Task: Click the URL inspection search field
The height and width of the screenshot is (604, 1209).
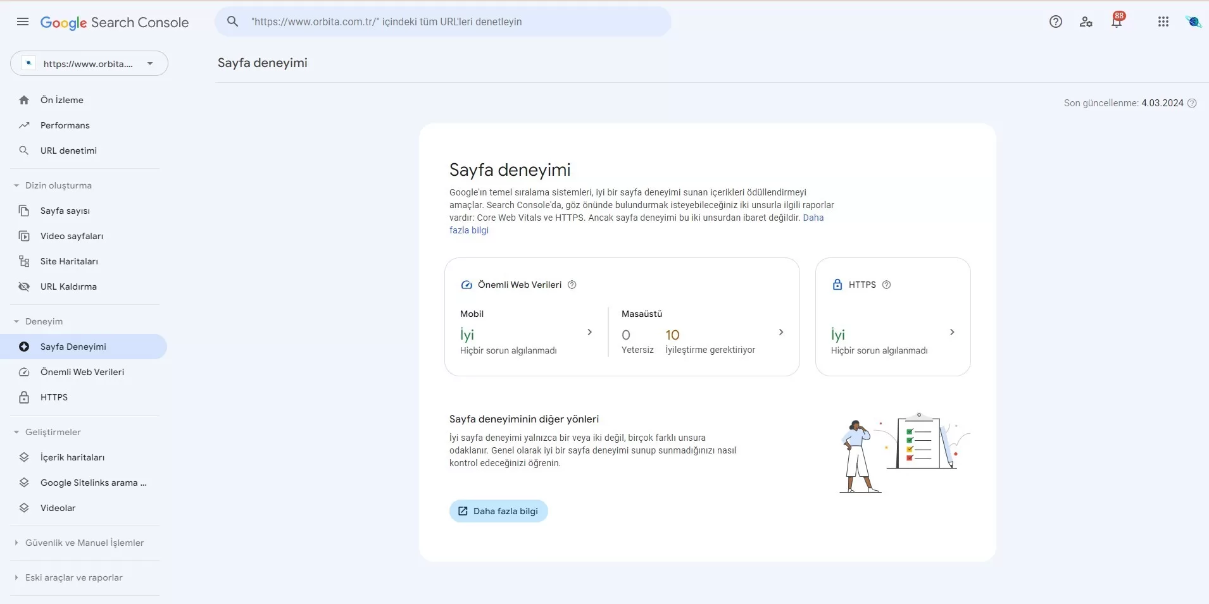Action: click(x=443, y=22)
